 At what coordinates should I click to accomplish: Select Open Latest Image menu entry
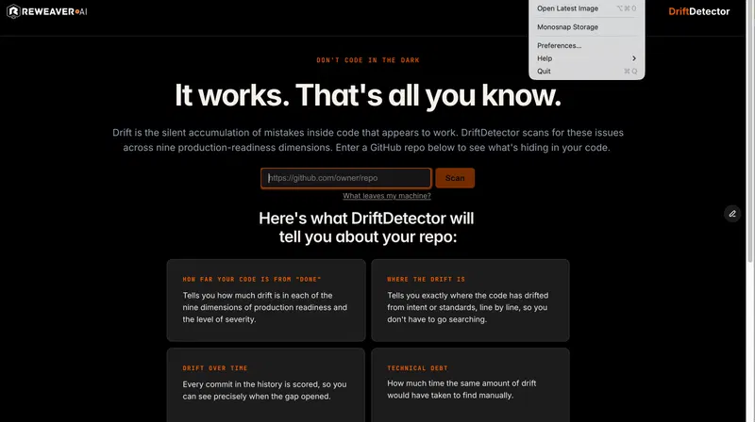point(586,8)
